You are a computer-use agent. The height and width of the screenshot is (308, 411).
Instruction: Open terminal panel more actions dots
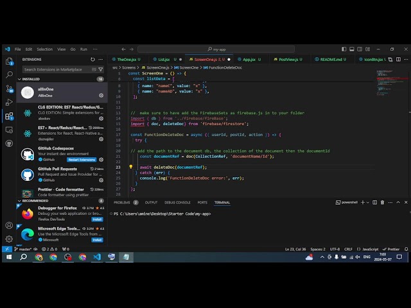coord(390,202)
